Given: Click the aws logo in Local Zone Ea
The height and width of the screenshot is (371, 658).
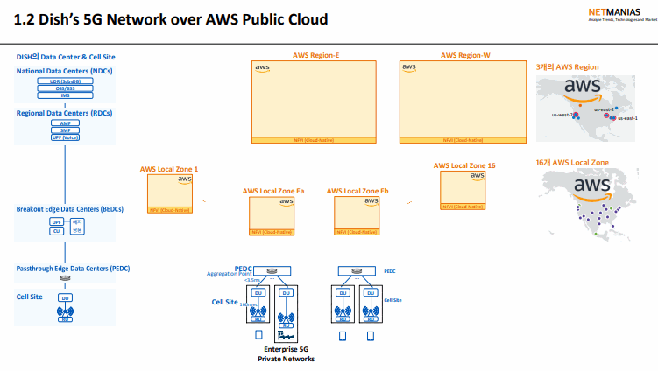Looking at the screenshot, I should coord(287,201).
